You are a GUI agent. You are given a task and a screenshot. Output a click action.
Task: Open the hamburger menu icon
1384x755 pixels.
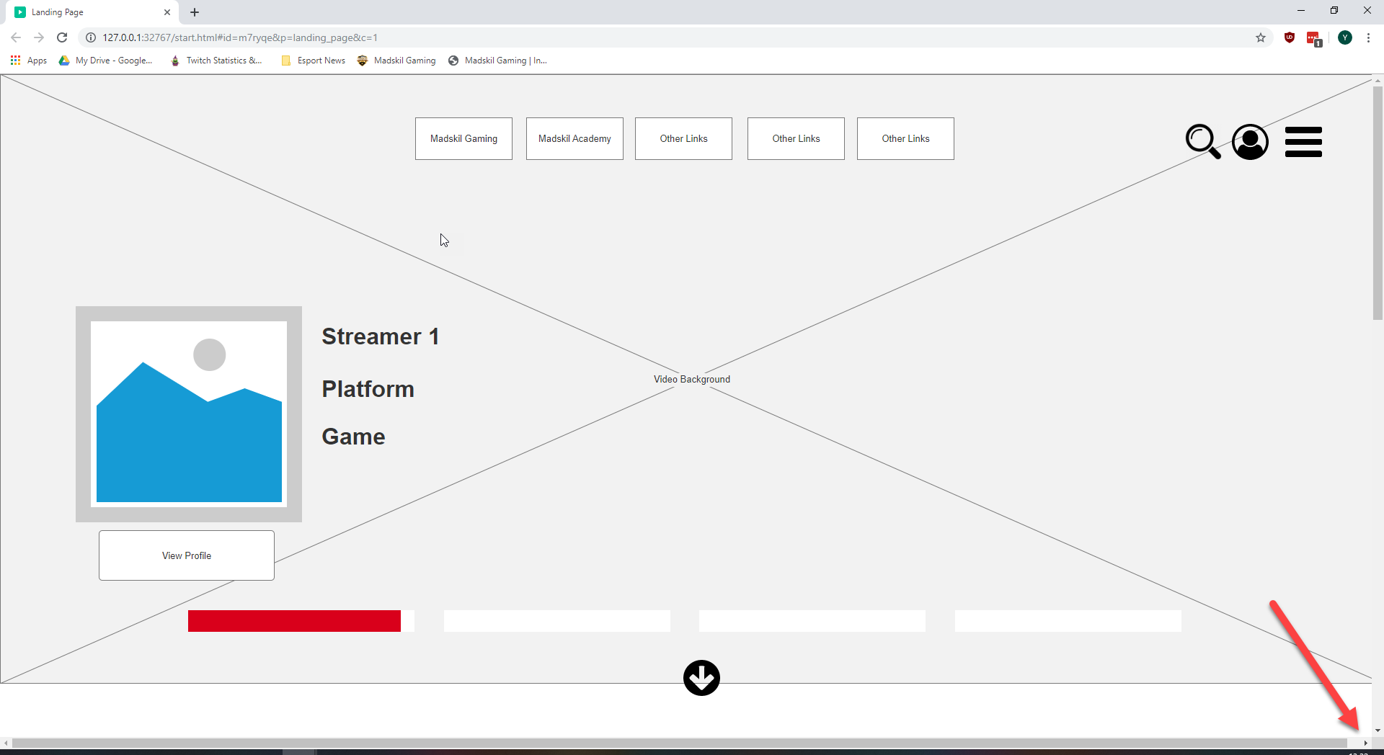[x=1303, y=142]
